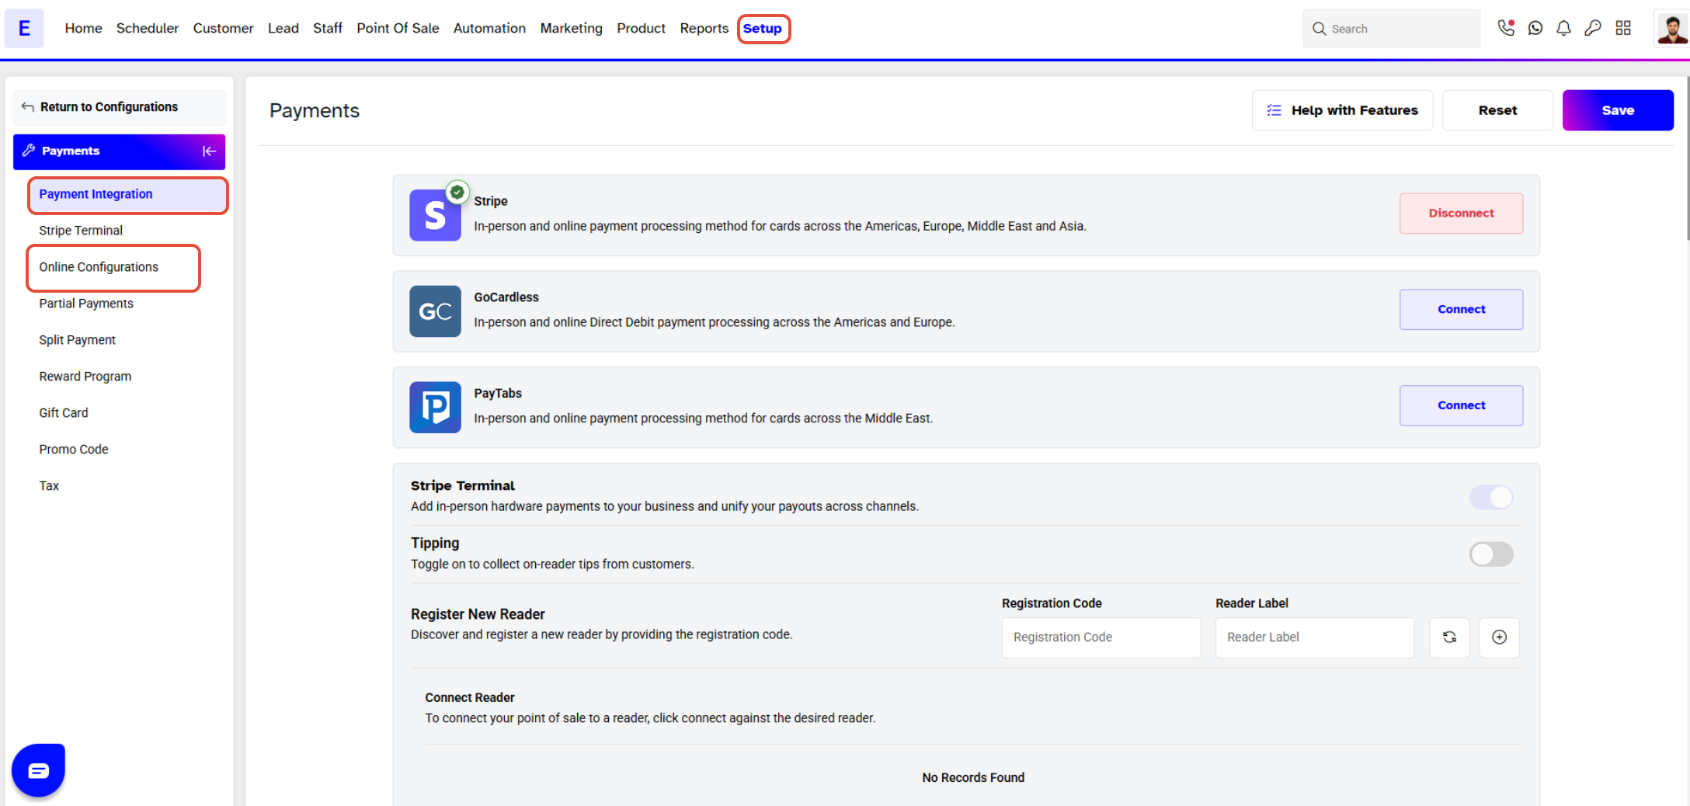Open the live chat bubble
1690x806 pixels.
(38, 770)
